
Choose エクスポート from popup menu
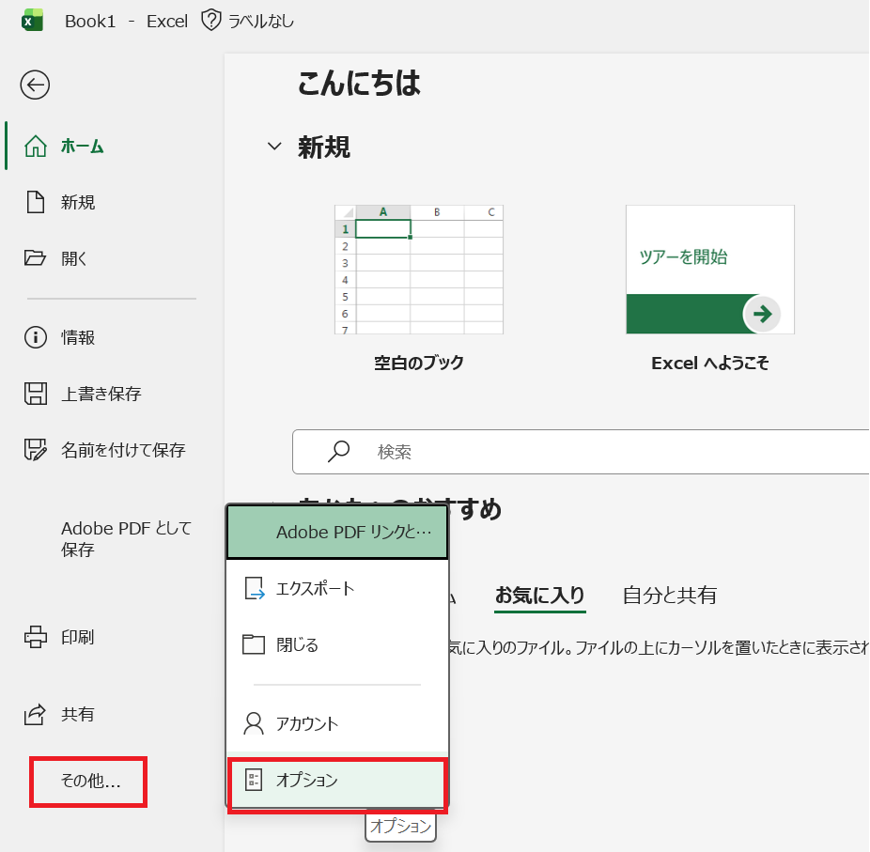(x=337, y=589)
